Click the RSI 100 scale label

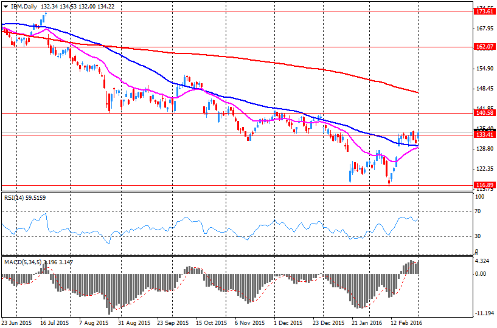[x=480, y=197]
